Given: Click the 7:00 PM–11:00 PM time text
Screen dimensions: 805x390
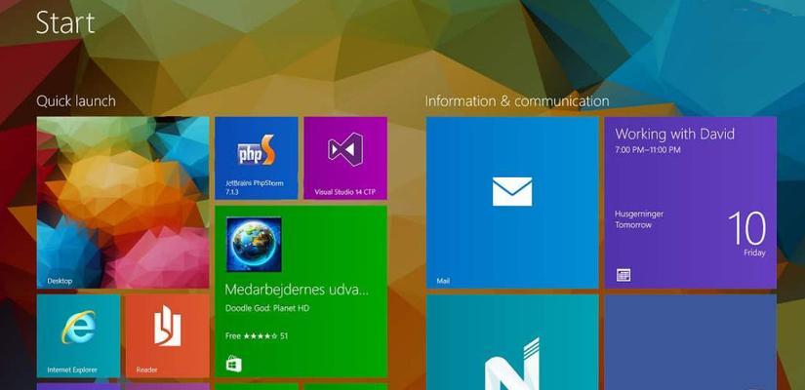Looking at the screenshot, I should click(648, 150).
